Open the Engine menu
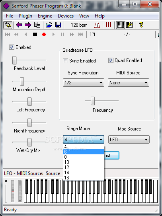Viewport: 162px width, 216px height. click(45, 16)
